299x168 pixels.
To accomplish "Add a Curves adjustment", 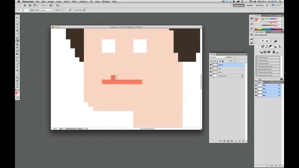I will coord(271,41).
